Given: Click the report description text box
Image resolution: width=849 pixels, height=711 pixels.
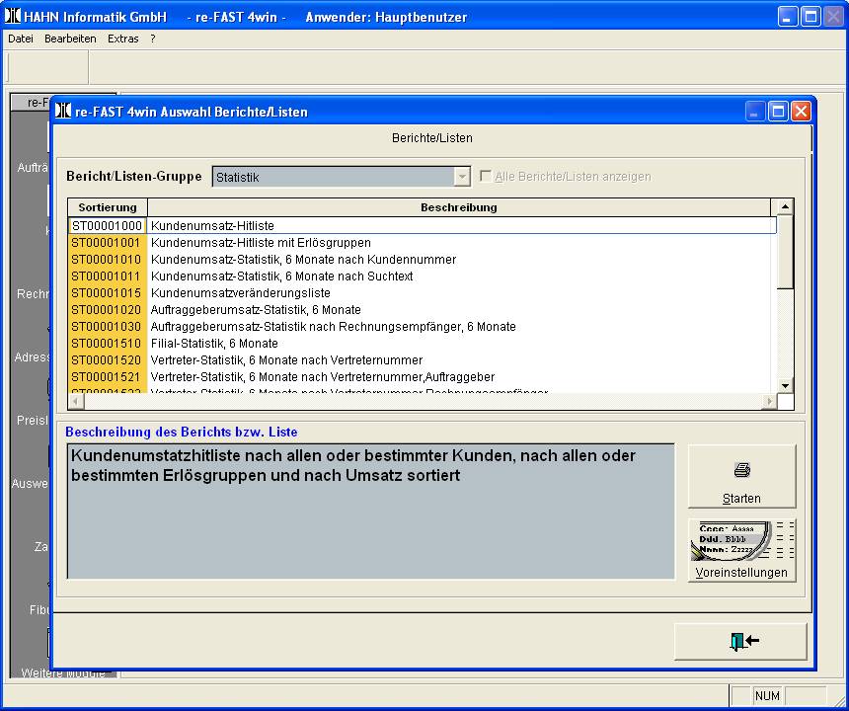Looking at the screenshot, I should (x=371, y=512).
